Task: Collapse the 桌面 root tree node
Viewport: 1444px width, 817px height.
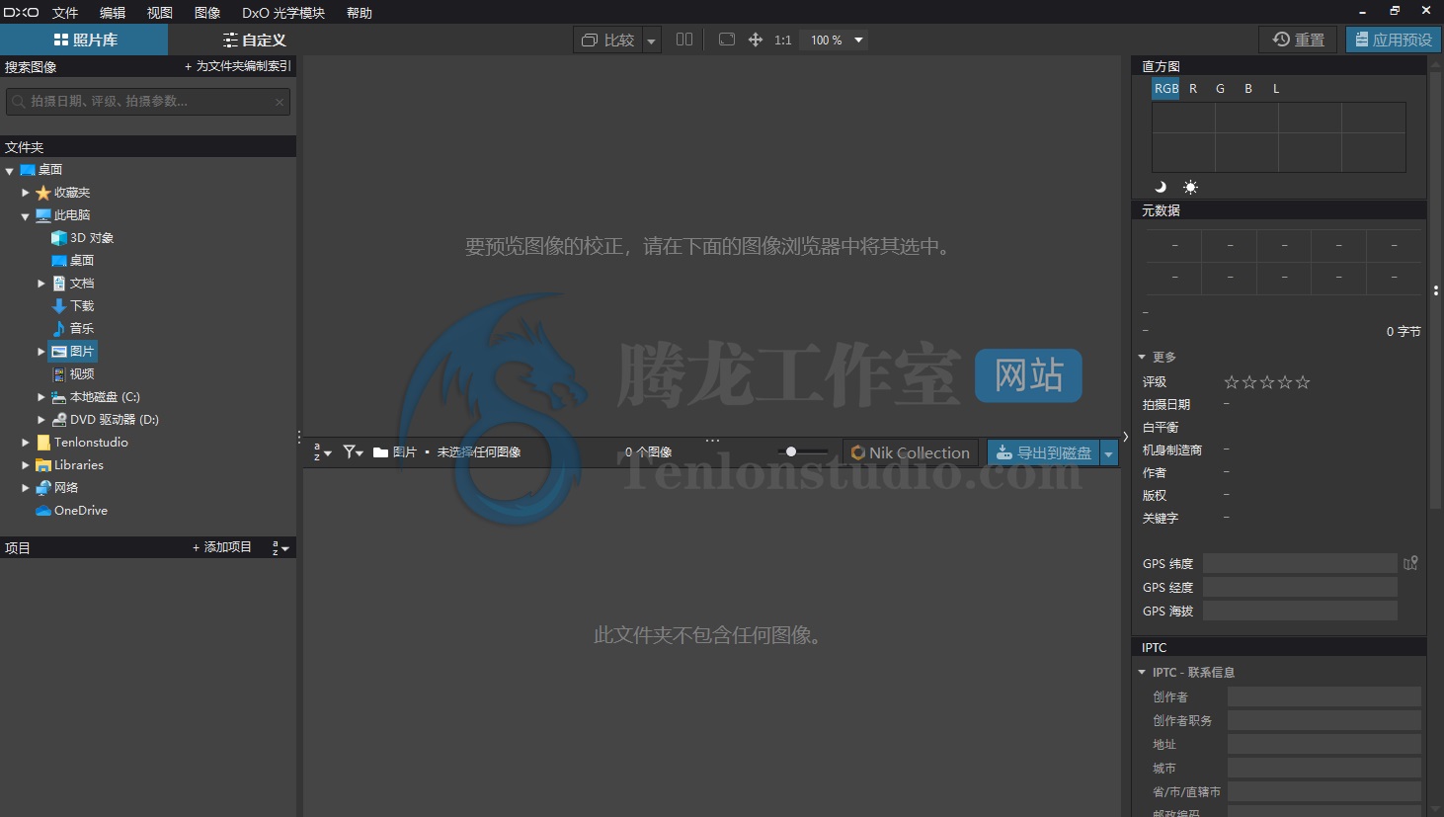Action: coord(9,171)
